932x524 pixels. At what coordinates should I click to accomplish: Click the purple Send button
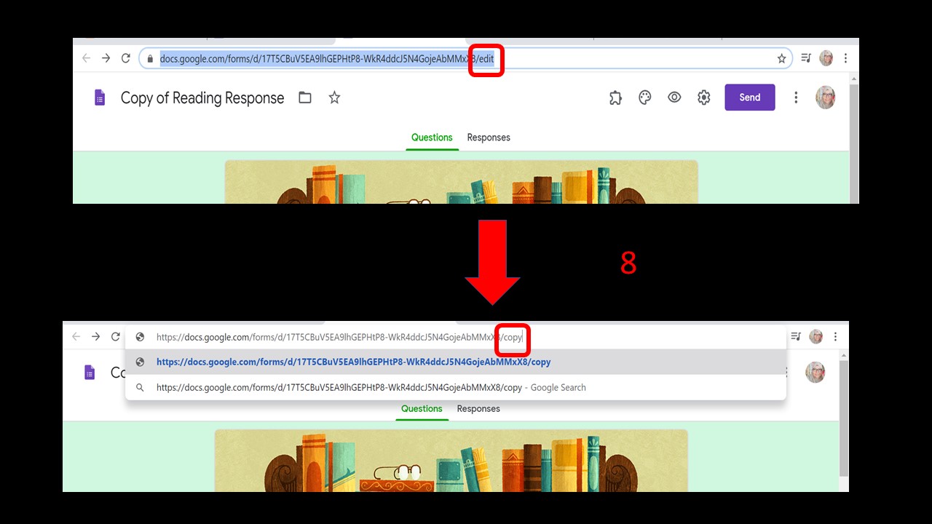pyautogui.click(x=750, y=98)
